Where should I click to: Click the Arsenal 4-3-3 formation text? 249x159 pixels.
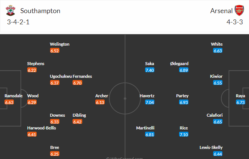pos(235,22)
